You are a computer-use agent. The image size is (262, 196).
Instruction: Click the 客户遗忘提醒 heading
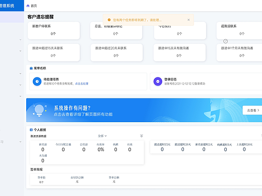coord(41,17)
